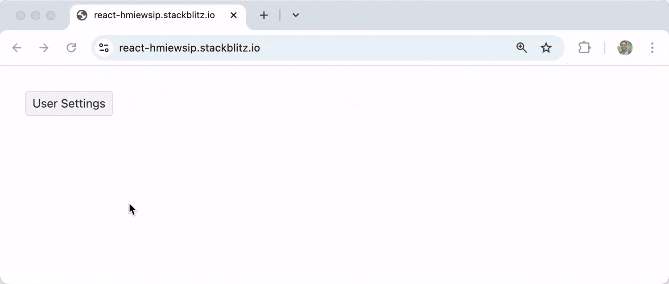Viewport: 669px width, 284px height.
Task: Go back to the previous page
Action: [x=17, y=48]
